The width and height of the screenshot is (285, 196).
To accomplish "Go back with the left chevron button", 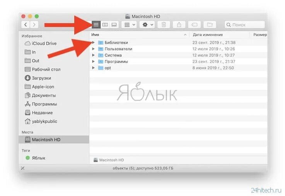I will pos(26,25).
